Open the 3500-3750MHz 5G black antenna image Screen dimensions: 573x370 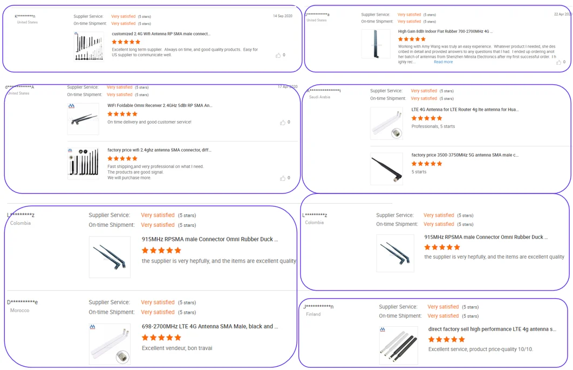point(386,169)
